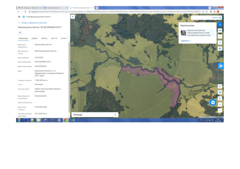Click the left panel vertical scrollbar
Viewport: 240px width, 169px height.
69,78
